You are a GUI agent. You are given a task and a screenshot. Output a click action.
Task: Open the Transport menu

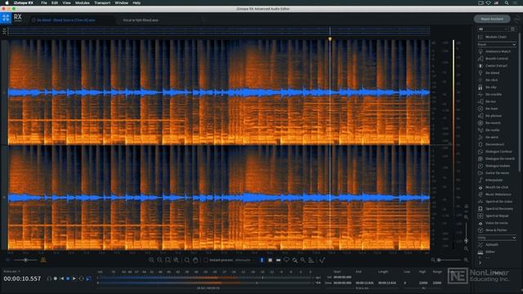click(102, 2)
